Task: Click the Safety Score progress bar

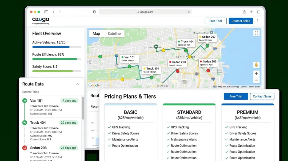Action: click(57, 71)
